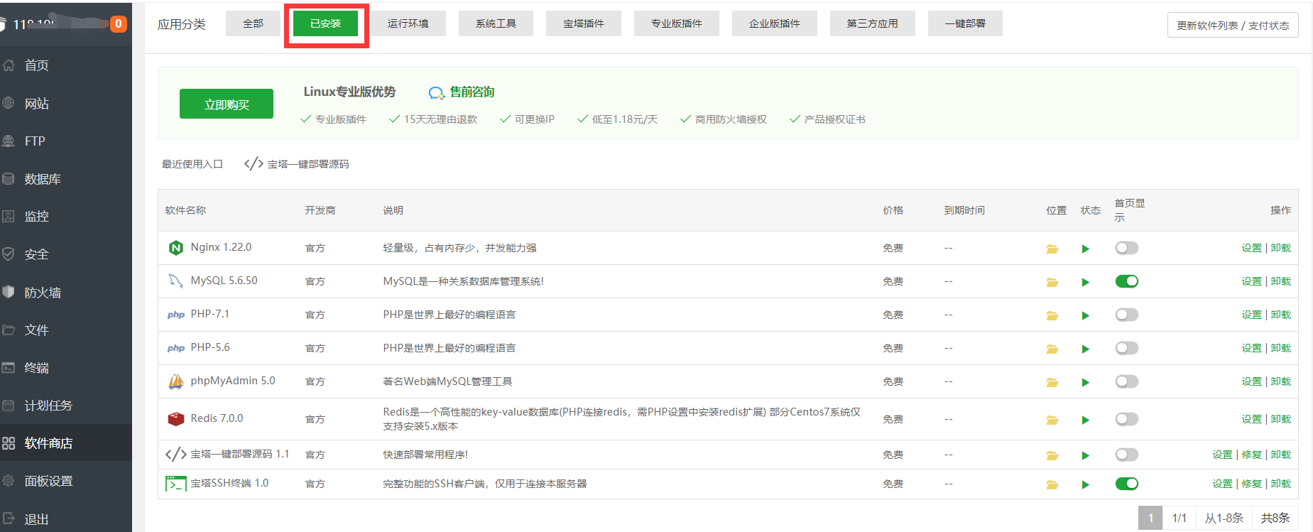The height and width of the screenshot is (532, 1313).
Task: Open the 宝塔一键部署源码 folder location icon
Action: [x=1052, y=455]
